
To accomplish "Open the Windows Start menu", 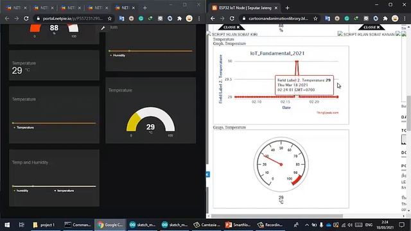I will 7,225.
